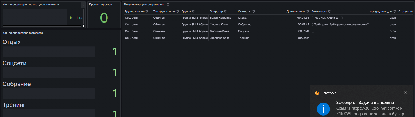Sort table by Оператор header
The image size is (415, 117).
point(216,12)
